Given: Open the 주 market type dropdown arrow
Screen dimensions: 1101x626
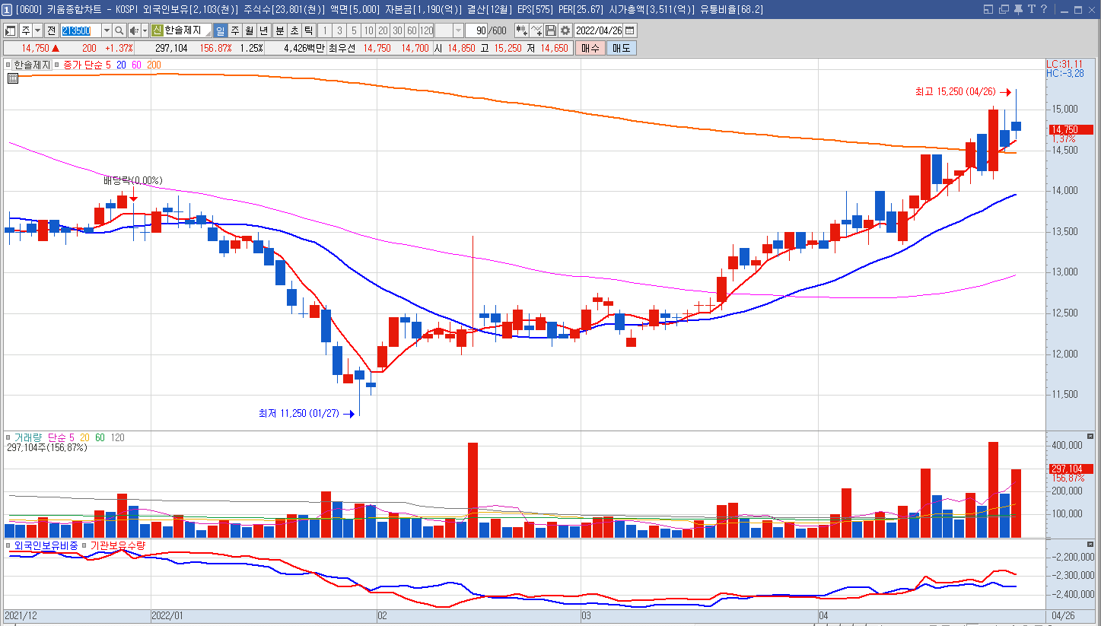Looking at the screenshot, I should pyautogui.click(x=37, y=30).
